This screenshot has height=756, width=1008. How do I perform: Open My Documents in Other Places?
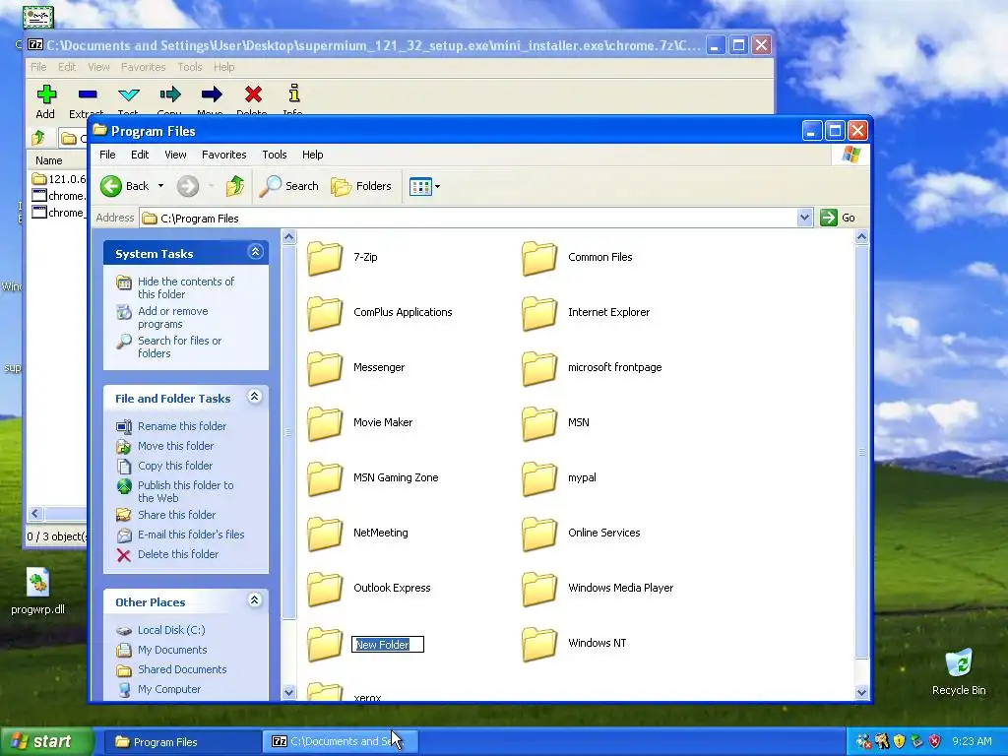click(x=172, y=650)
